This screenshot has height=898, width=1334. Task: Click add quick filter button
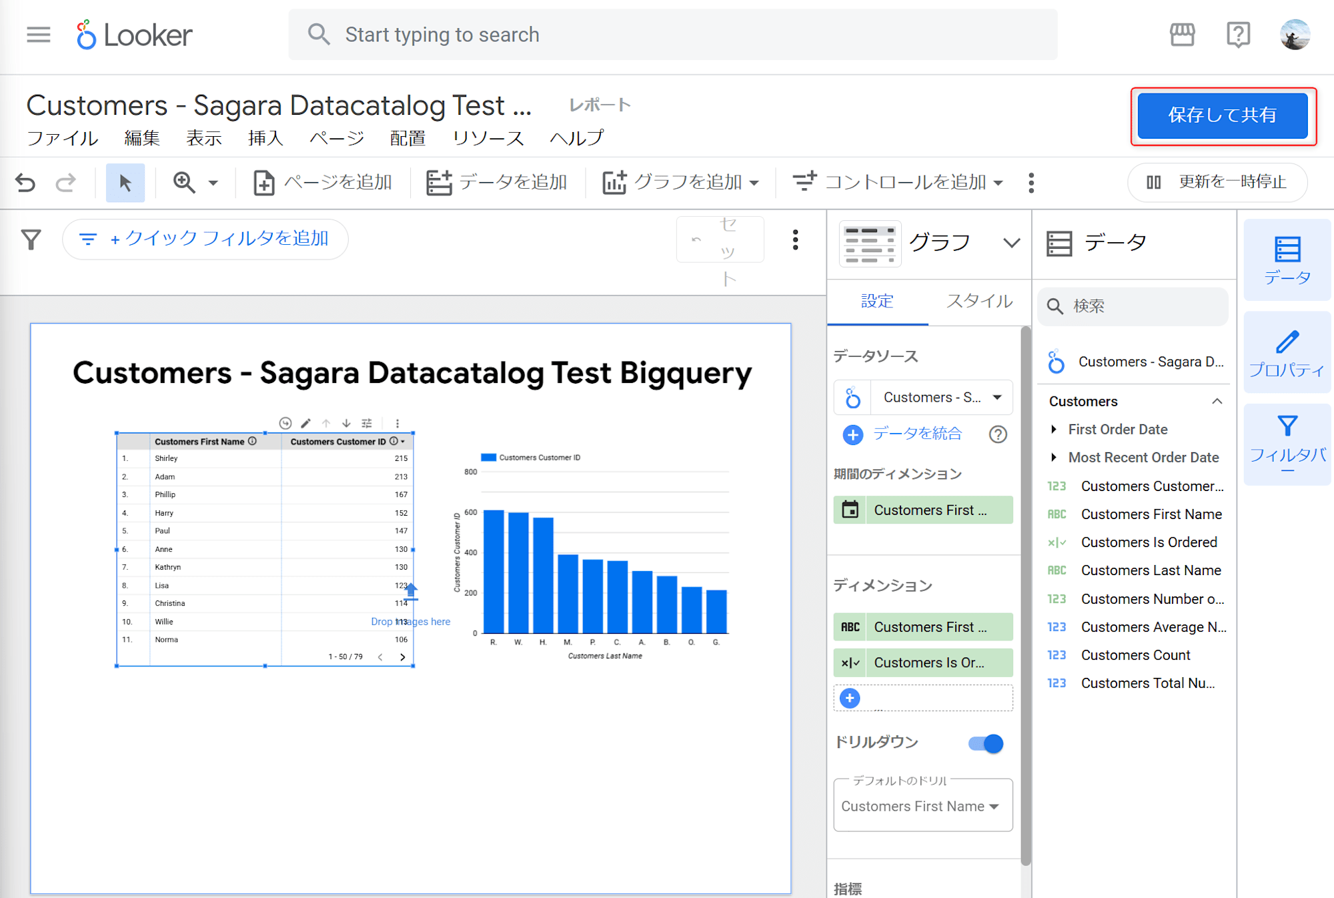pos(205,239)
